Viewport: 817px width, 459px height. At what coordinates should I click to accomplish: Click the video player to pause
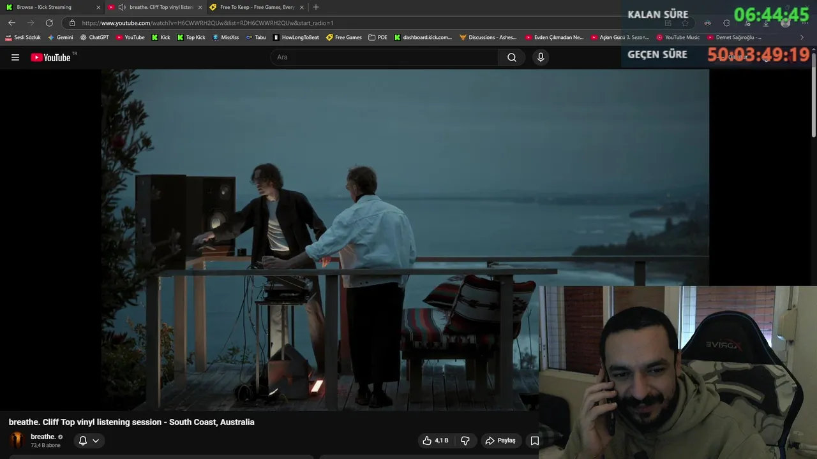tap(405, 240)
